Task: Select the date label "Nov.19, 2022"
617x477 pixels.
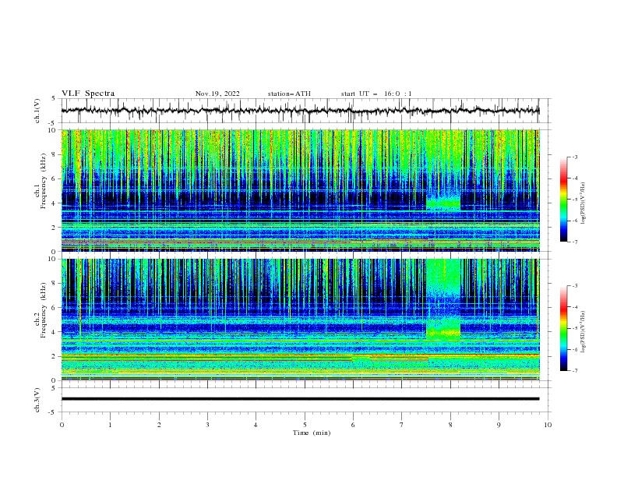Action: click(x=217, y=94)
